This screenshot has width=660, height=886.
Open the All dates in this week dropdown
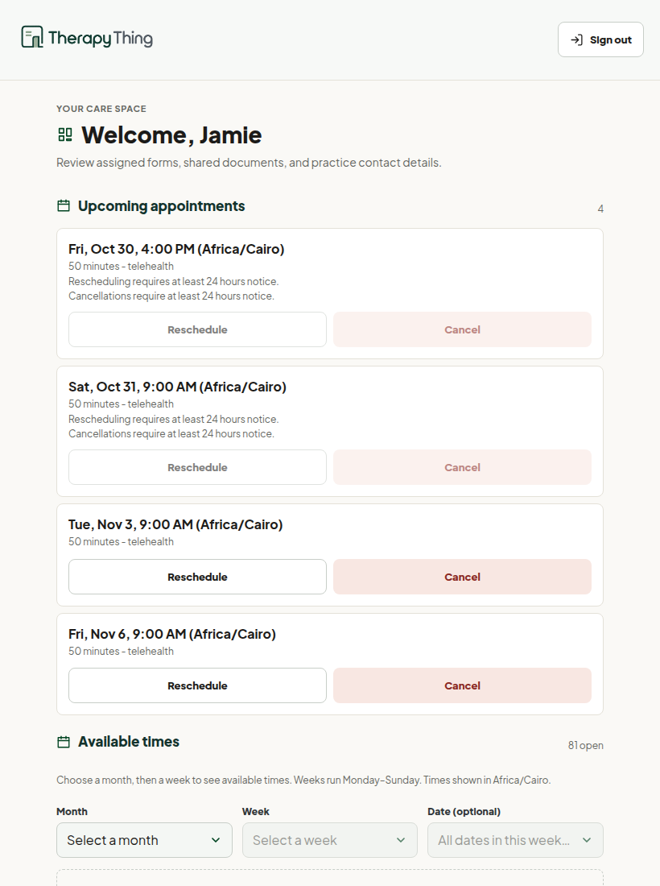pos(515,840)
